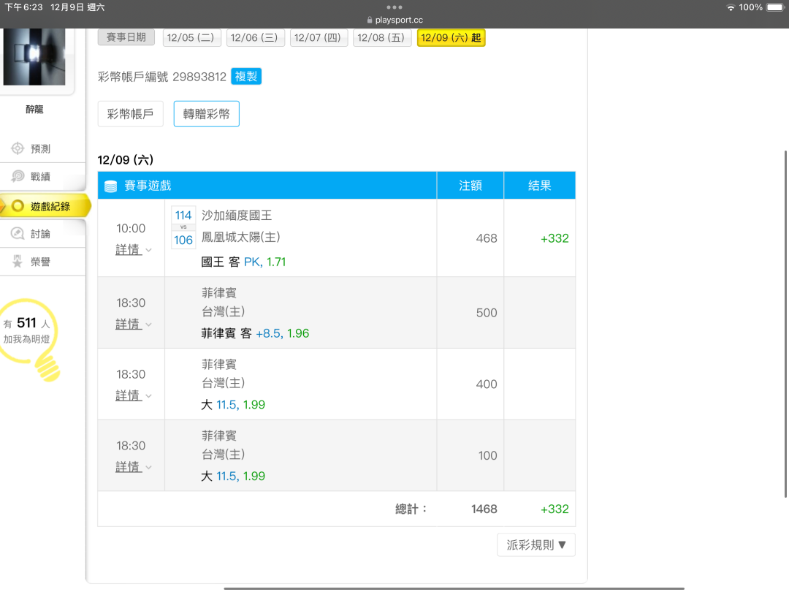Viewport: 789px width, 592px height.
Task: Tap the battery status icon
Action: [x=775, y=7]
